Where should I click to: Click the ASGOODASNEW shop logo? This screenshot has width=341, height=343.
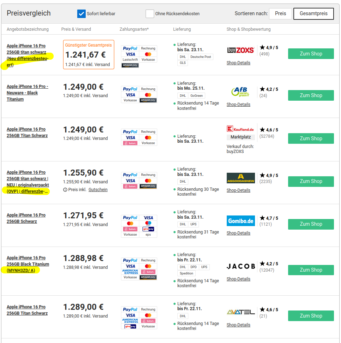pos(240,178)
